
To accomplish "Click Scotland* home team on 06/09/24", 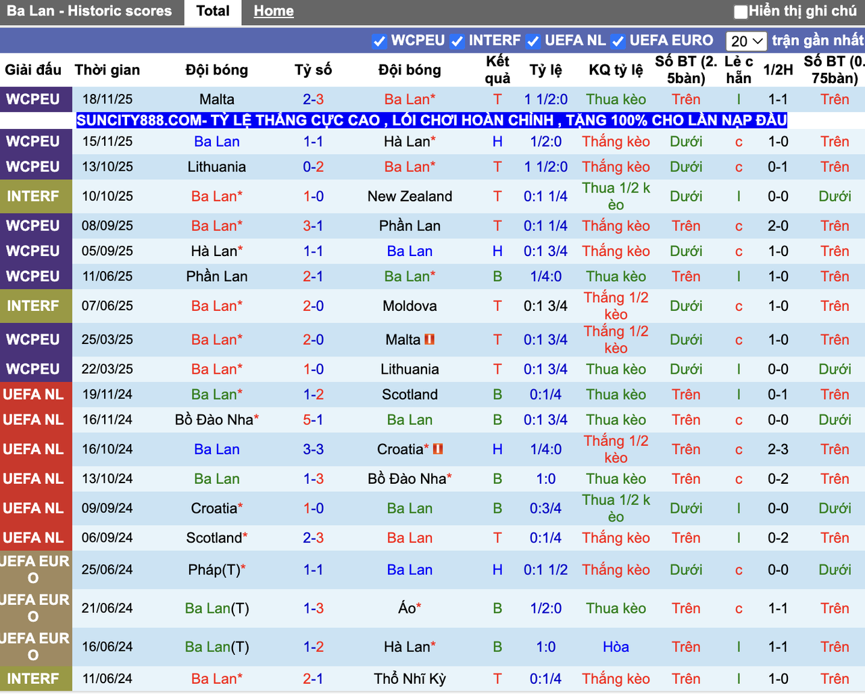I will click(217, 538).
